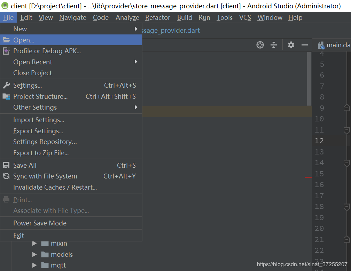Viewport: 351px width, 271px height.
Task: Click the Open folder icon in File menu
Action: 7,40
